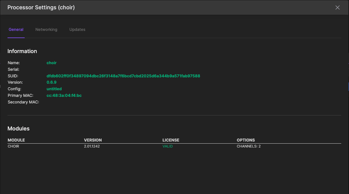
Task: Select the Primary MAC address value
Action: click(x=64, y=96)
